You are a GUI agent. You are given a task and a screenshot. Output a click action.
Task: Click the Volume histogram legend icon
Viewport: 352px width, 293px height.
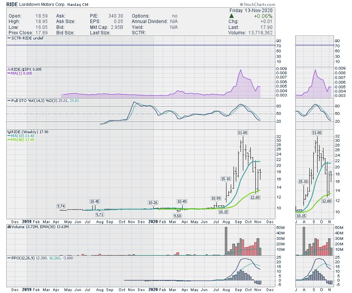[9, 226]
